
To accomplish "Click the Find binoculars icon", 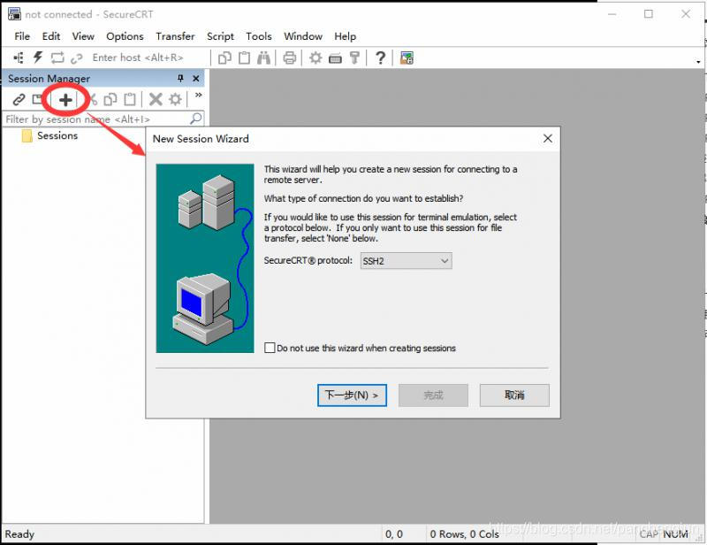I will point(263,58).
